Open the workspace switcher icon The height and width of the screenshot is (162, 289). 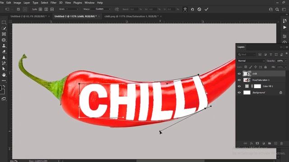[284, 9]
